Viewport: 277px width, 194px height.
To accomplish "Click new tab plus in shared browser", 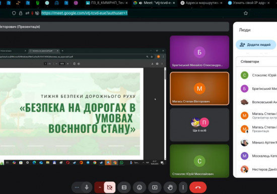I will (x=62, y=51).
